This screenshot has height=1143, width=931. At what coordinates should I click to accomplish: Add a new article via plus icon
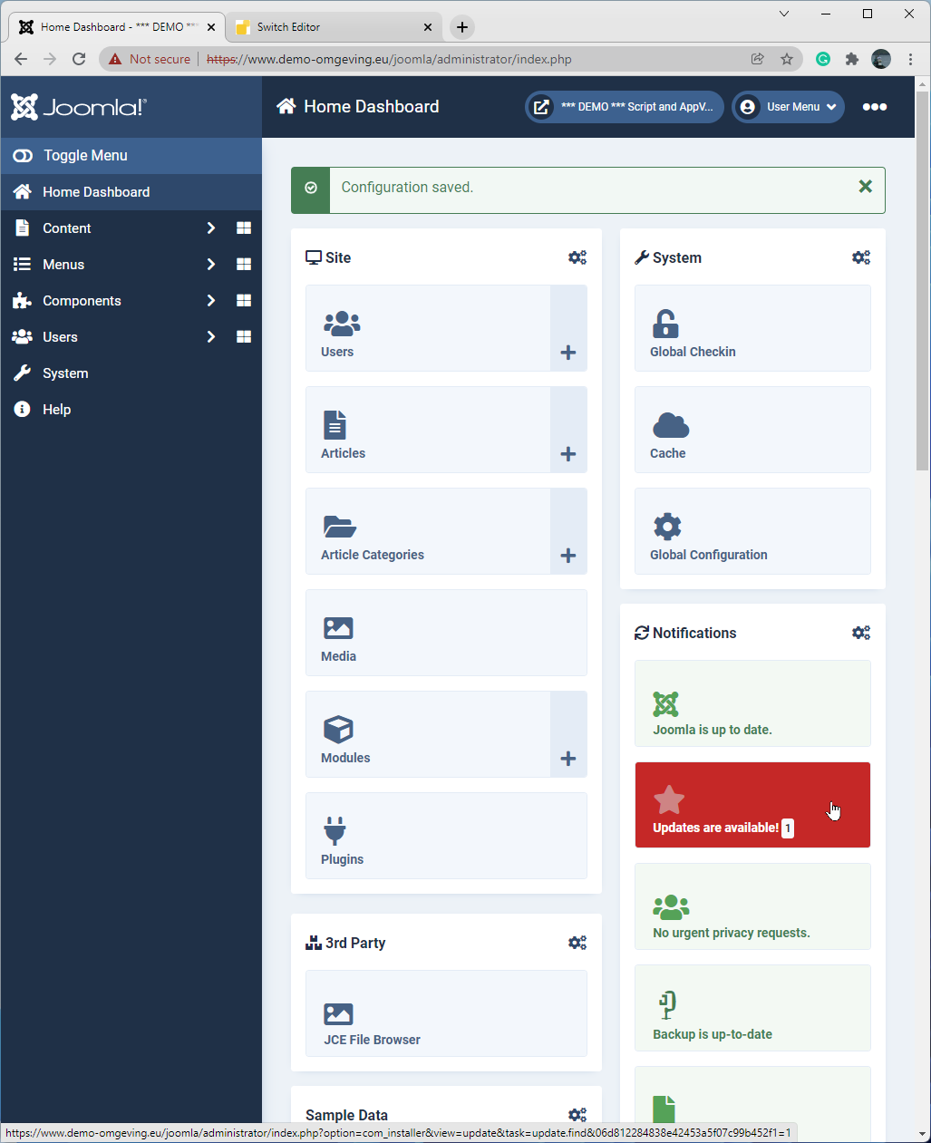[x=568, y=454]
